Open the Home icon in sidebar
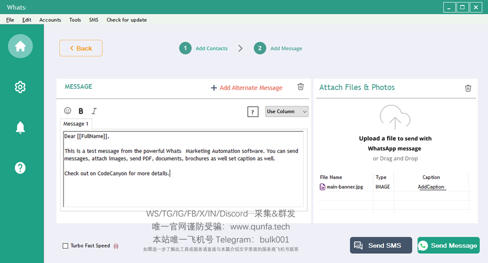The image size is (488, 263). pyautogui.click(x=20, y=46)
